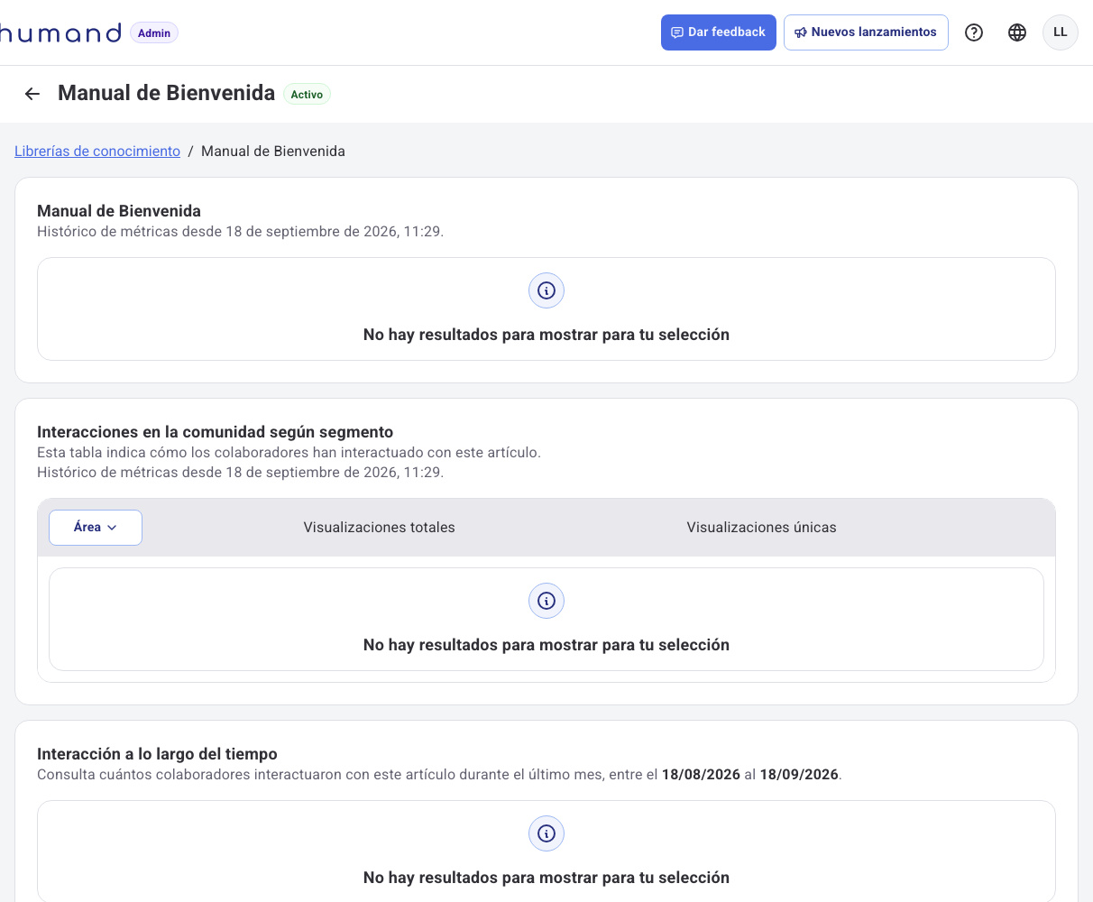Click the Activo status badge
Image resolution: width=1093 pixels, height=902 pixels.
tap(307, 95)
